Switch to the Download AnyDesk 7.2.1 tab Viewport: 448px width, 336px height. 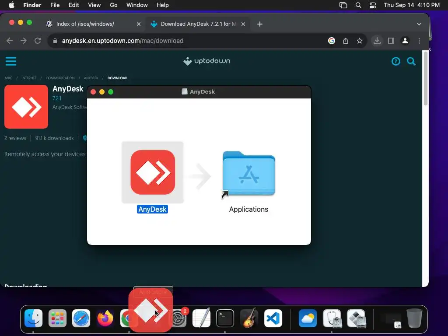coord(198,24)
